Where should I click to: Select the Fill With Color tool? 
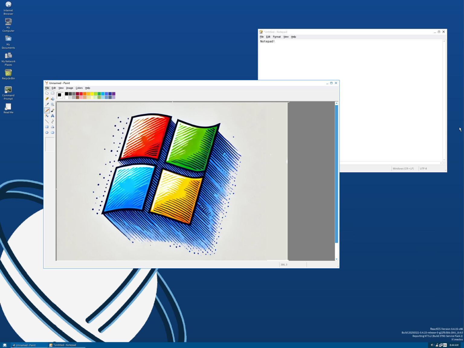coord(53,99)
